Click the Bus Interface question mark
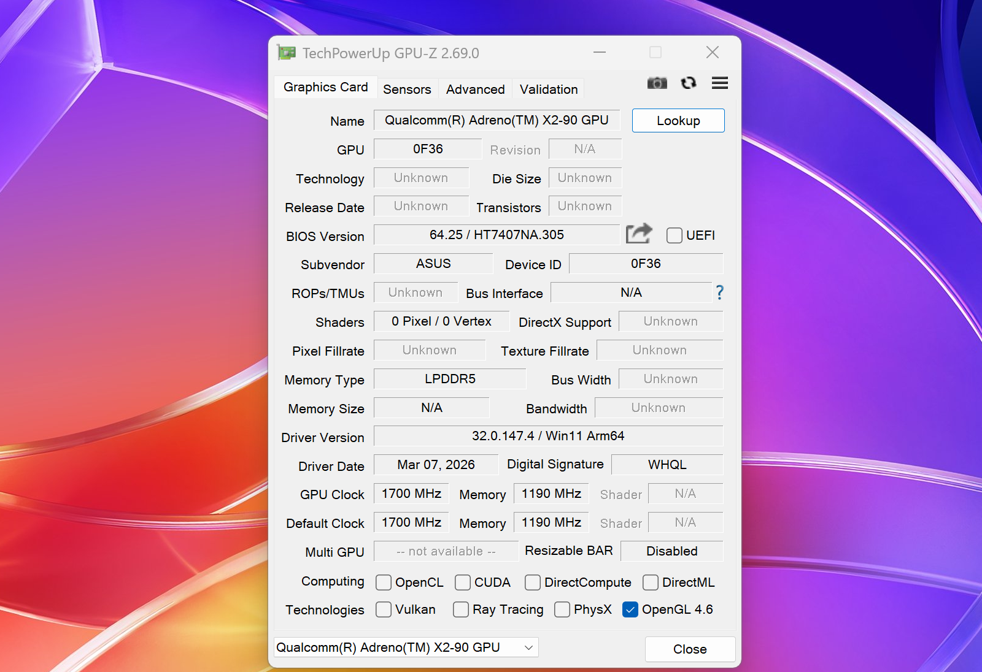The image size is (982, 672). (719, 292)
